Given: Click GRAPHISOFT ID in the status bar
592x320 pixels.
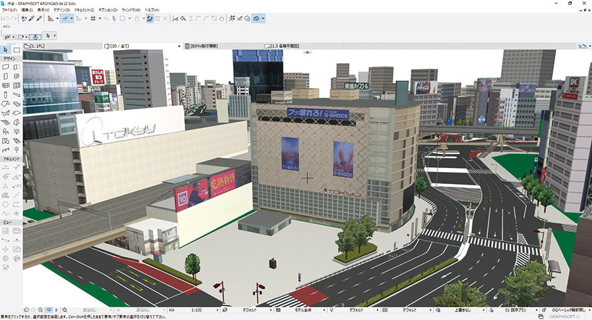Looking at the screenshot, I should 565,317.
